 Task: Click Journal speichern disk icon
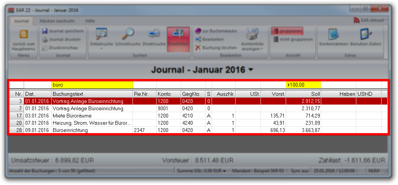tap(45, 31)
